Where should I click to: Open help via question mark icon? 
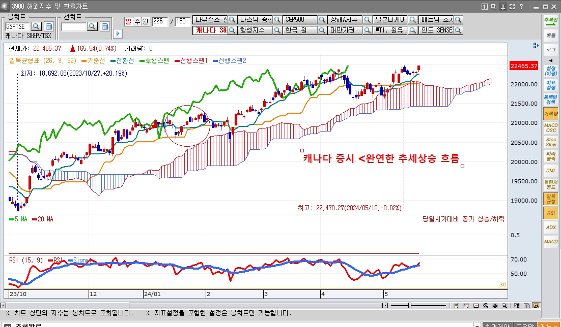521,7
